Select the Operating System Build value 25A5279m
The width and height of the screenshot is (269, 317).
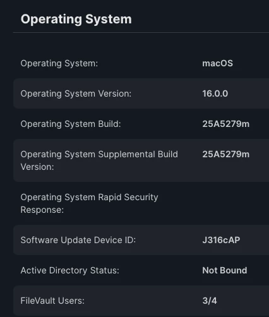[x=225, y=124]
